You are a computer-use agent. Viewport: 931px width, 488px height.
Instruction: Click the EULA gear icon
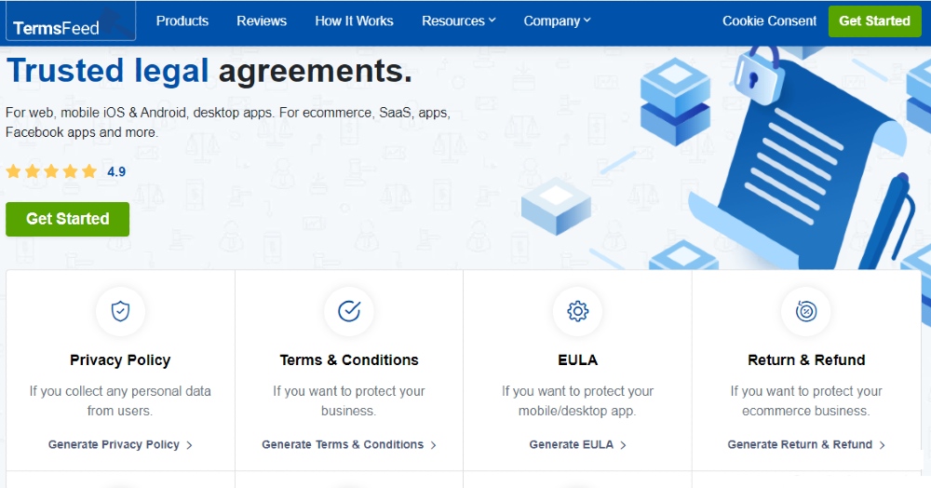tap(578, 311)
